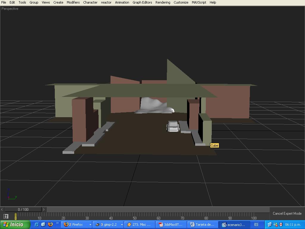Open the File menu

[4, 2]
